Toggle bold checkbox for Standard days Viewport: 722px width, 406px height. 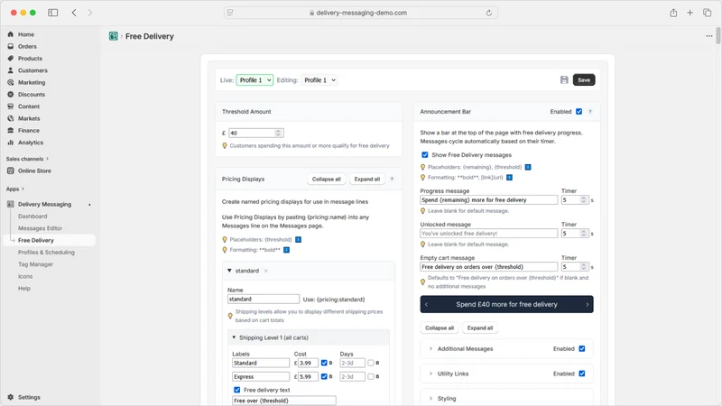click(371, 363)
